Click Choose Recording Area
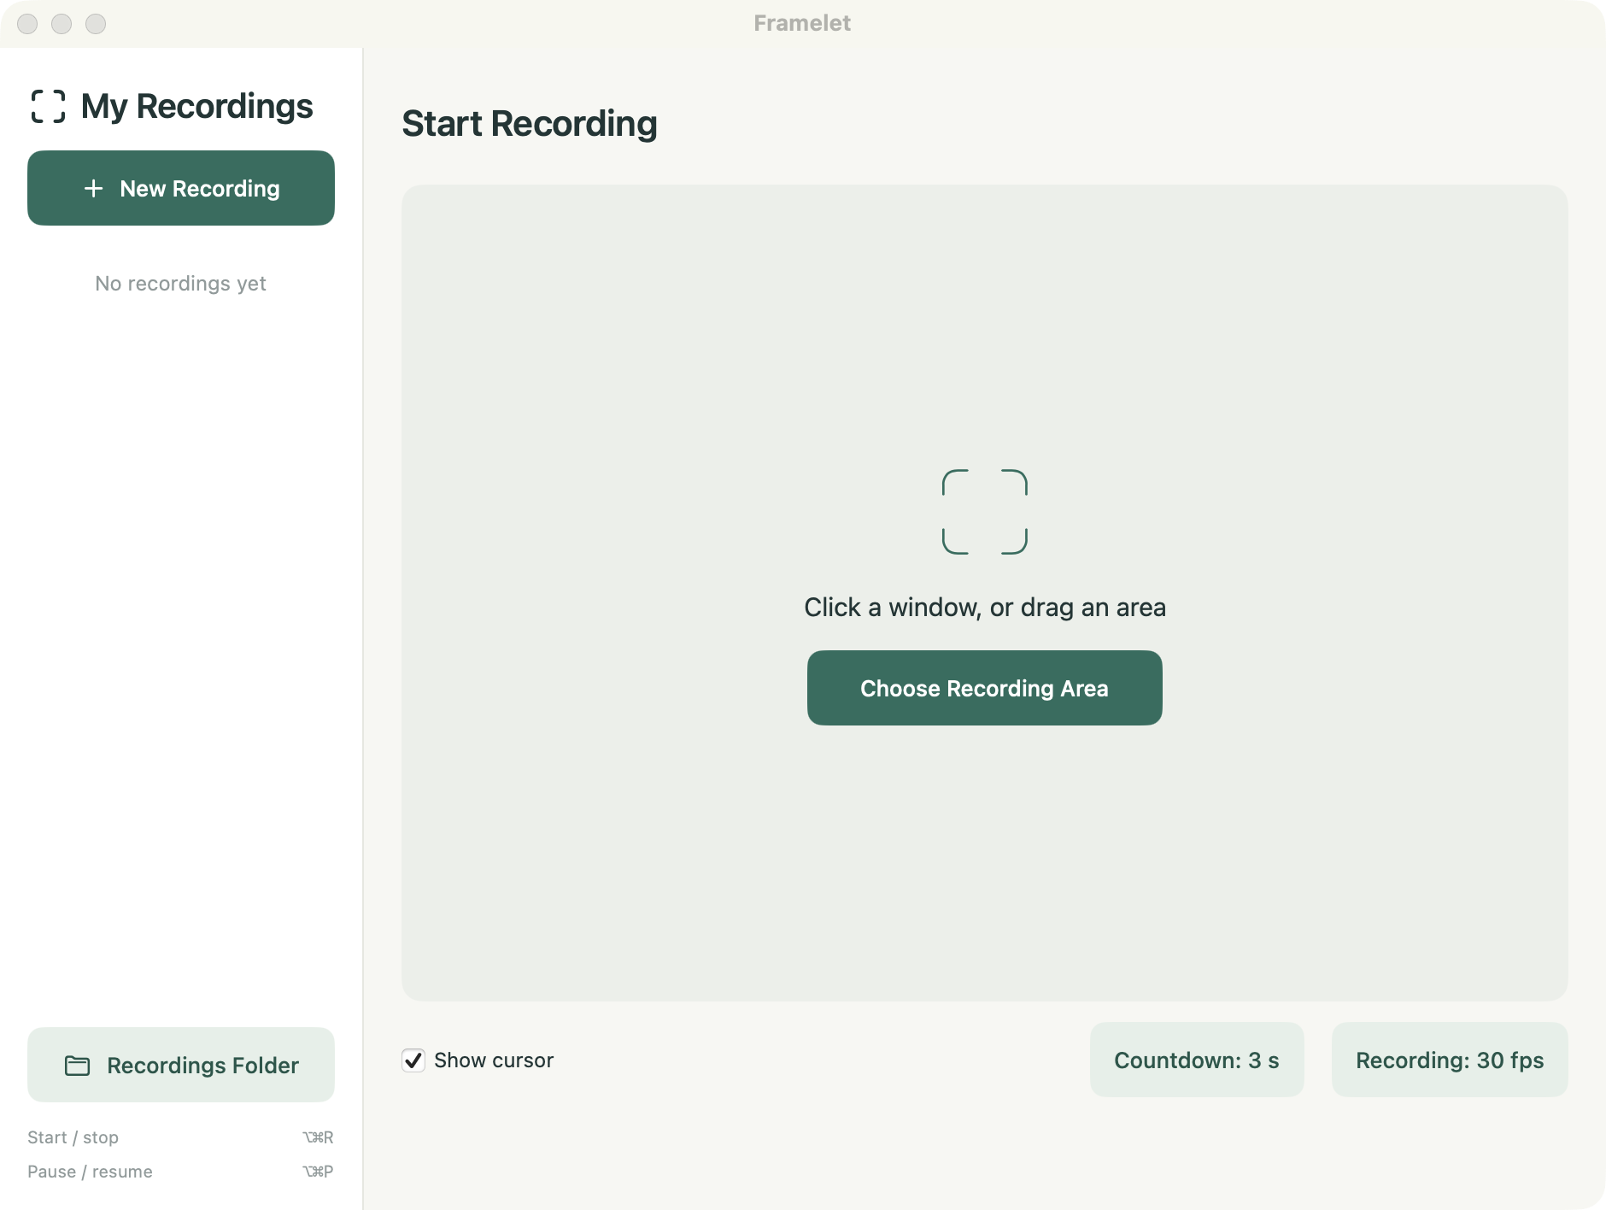1606x1210 pixels. (x=984, y=688)
